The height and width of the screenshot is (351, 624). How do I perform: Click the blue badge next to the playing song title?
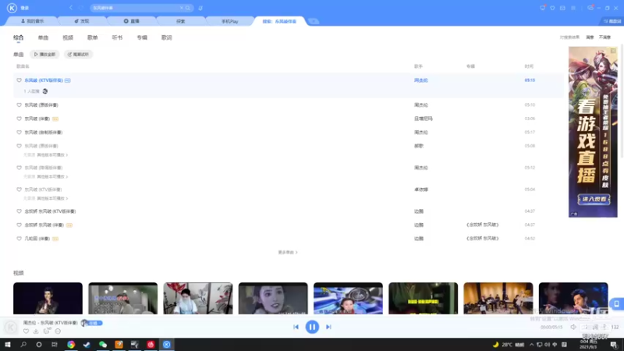point(92,323)
